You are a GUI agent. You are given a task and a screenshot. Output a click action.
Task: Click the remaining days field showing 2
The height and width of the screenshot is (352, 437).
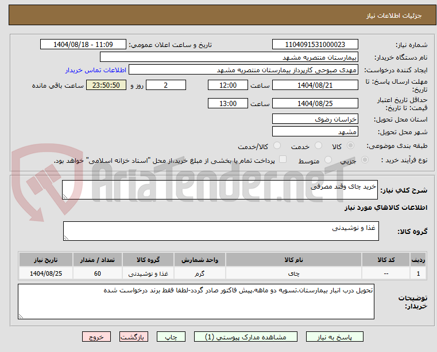point(166,85)
